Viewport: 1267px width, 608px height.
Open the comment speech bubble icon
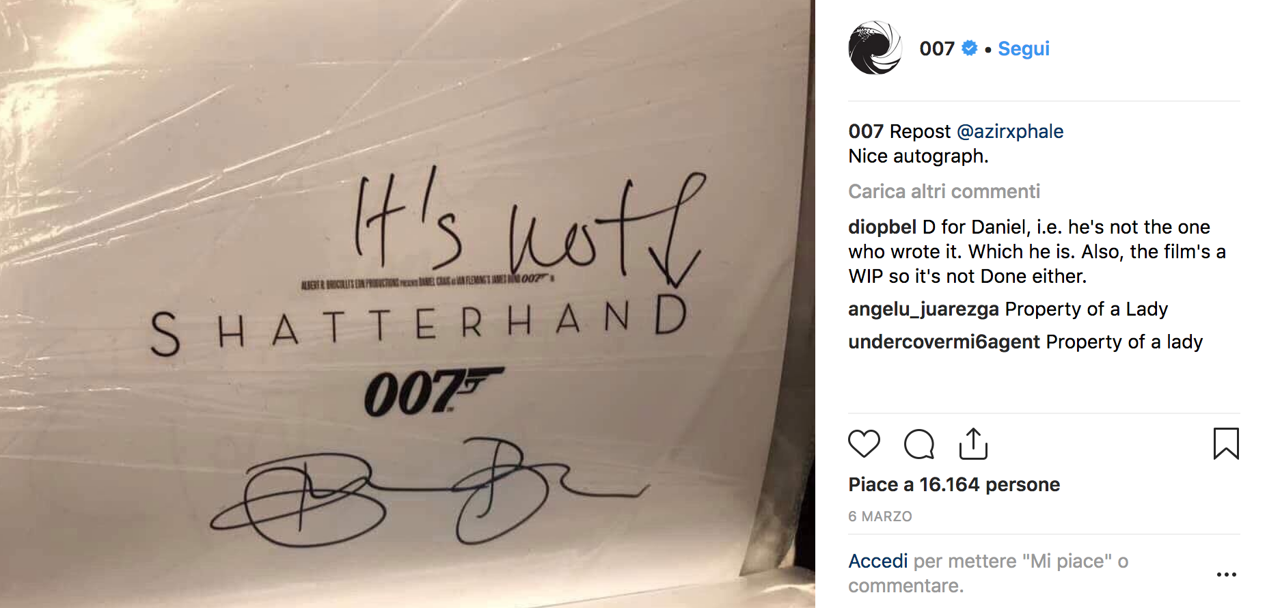pyautogui.click(x=919, y=444)
